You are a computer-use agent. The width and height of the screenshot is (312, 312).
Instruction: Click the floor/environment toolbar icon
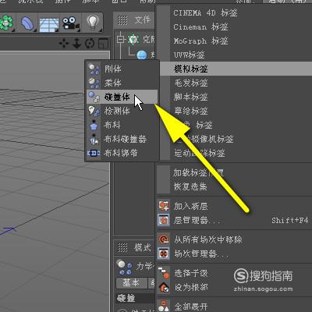[x=49, y=24]
